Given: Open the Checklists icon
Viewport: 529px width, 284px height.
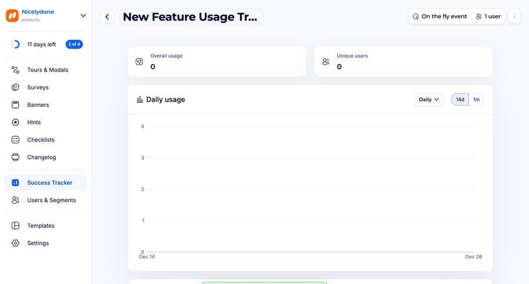Looking at the screenshot, I should [x=15, y=140].
